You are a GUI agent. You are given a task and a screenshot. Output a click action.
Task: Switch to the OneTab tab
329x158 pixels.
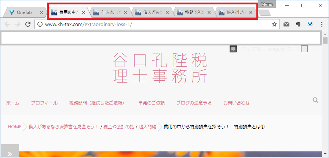24,12
